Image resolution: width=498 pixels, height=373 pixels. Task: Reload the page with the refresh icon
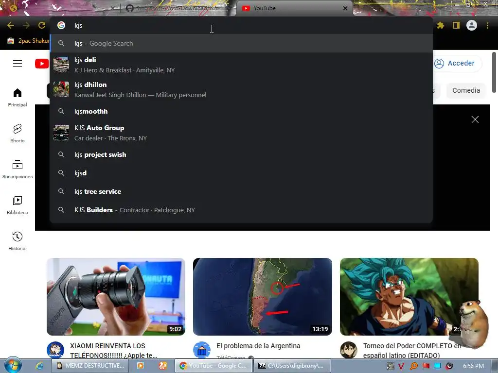(42, 25)
